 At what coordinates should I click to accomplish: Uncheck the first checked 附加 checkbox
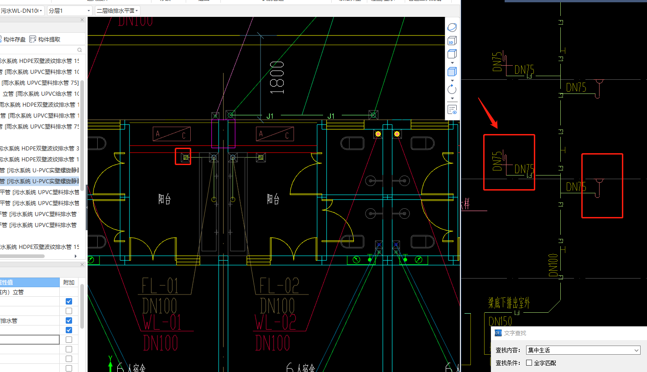69,301
